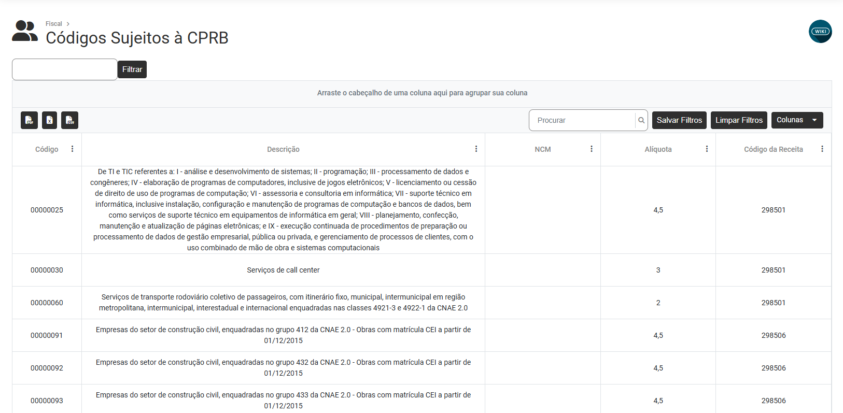This screenshot has height=413, width=843.
Task: Select the code cell 00000091
Action: (47, 335)
